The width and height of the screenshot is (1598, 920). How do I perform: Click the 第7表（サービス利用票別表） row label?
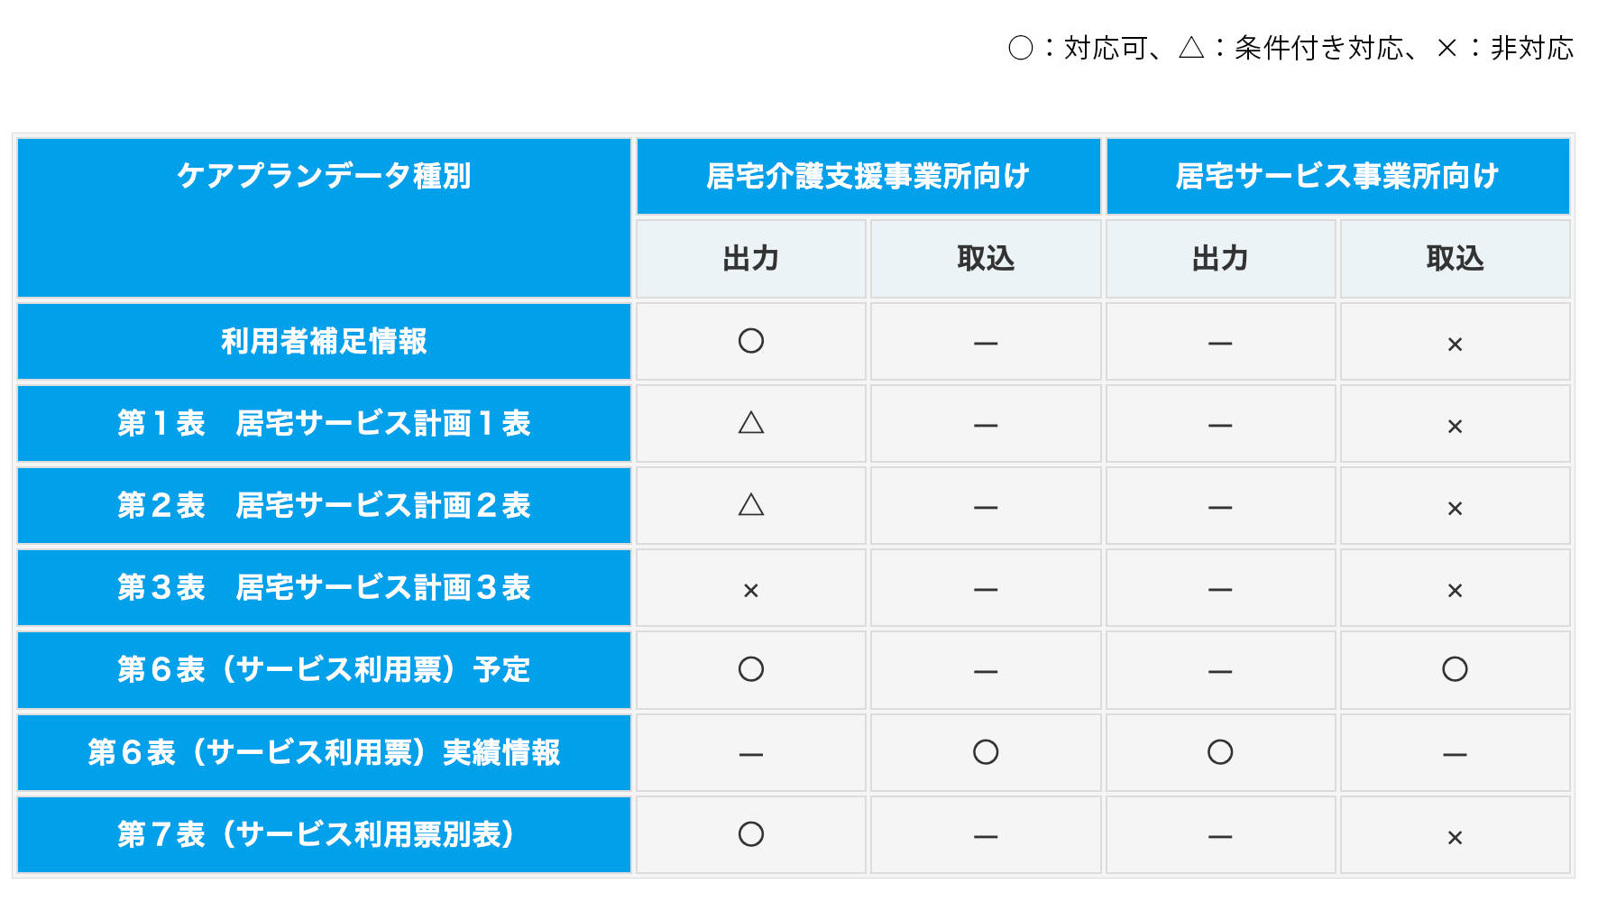point(324,834)
